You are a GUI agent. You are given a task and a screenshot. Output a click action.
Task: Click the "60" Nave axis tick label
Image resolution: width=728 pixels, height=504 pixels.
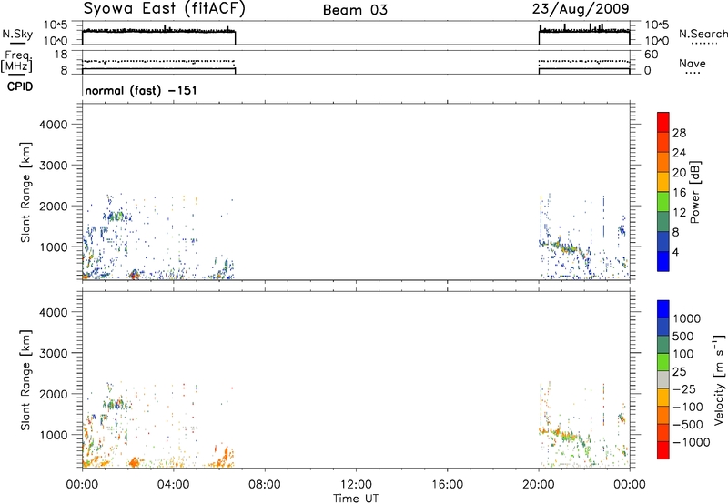651,55
